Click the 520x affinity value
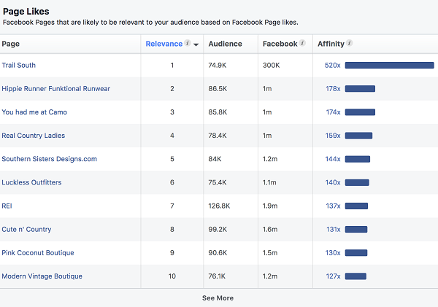This screenshot has width=438, height=307. pos(333,66)
